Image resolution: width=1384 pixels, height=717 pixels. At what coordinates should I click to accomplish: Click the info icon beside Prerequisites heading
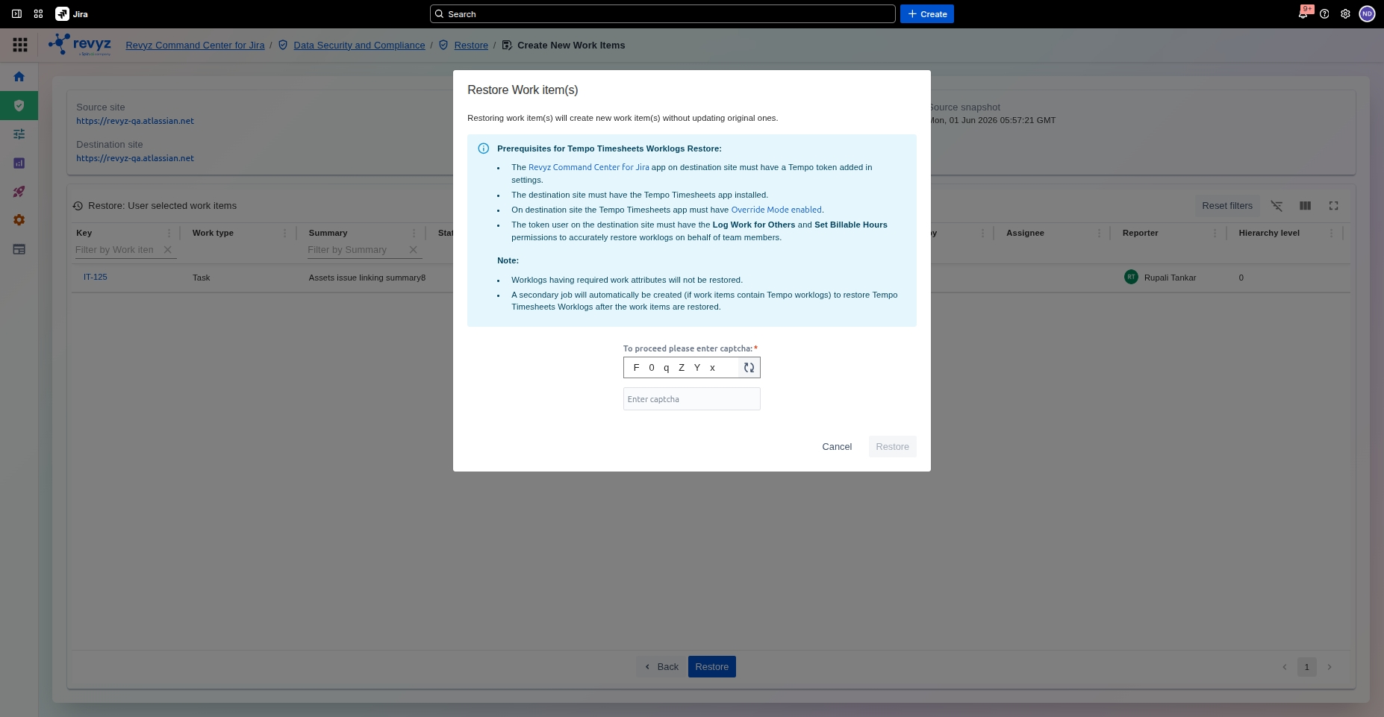(x=484, y=148)
